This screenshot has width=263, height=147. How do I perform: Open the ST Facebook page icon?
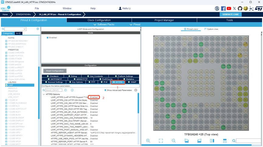click(x=223, y=8)
